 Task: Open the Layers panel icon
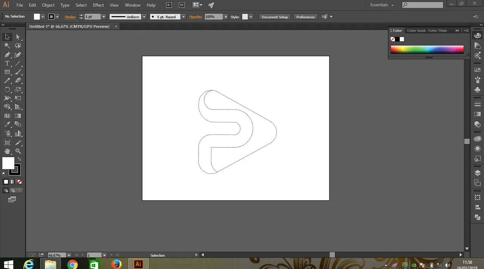coord(478,173)
